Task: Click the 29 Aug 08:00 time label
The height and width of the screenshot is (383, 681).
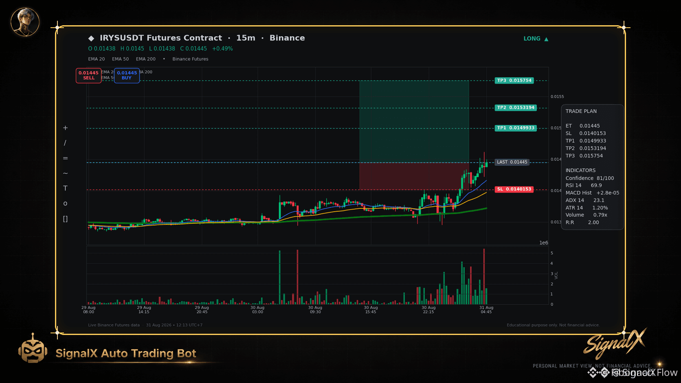Action: 88,310
